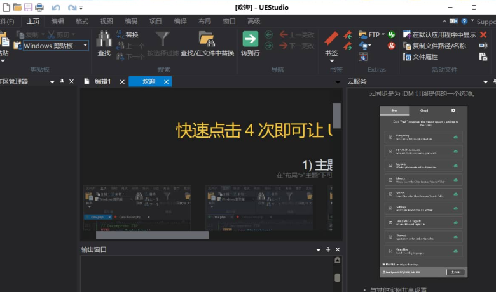This screenshot has width=496, height=292.
Task: Open the Windows 剪贴板 combo box
Action: point(56,46)
